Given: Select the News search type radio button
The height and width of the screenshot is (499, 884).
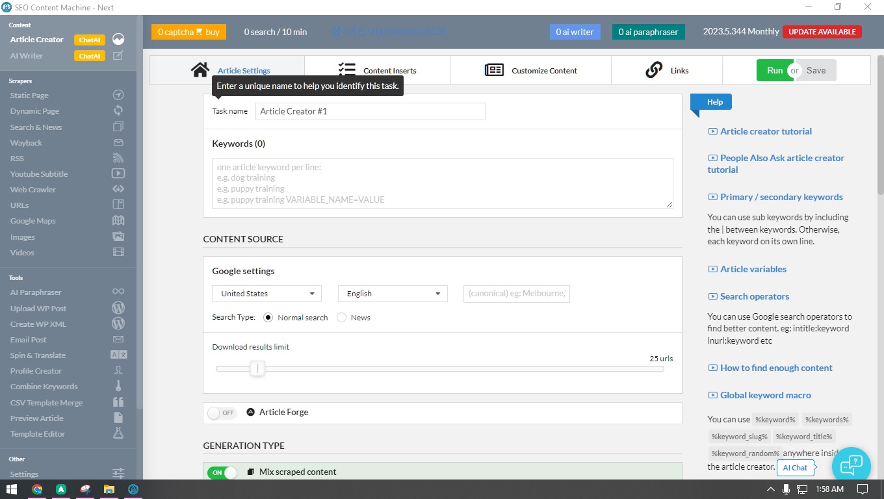Looking at the screenshot, I should [x=342, y=317].
